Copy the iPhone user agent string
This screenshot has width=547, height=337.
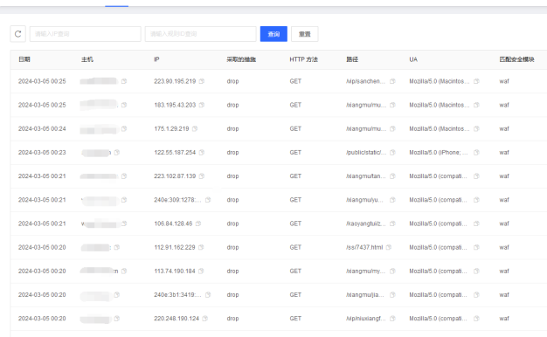point(476,152)
